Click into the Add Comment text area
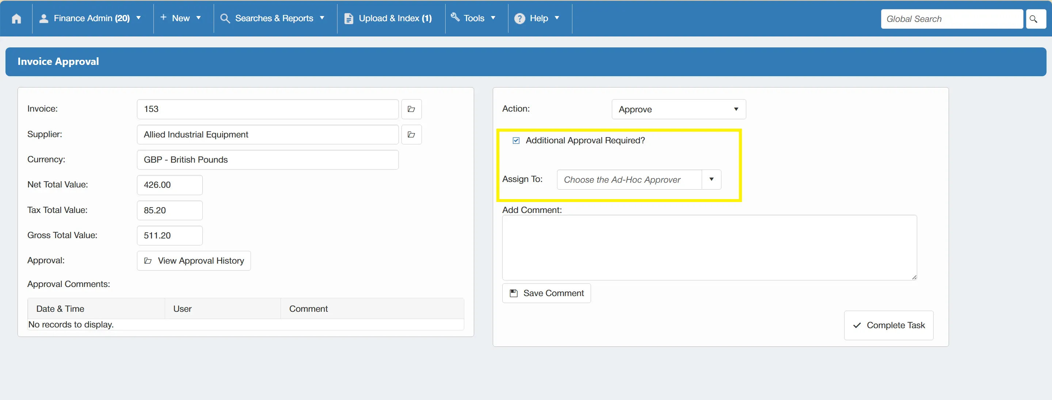Image resolution: width=1052 pixels, height=400 pixels. coord(709,248)
